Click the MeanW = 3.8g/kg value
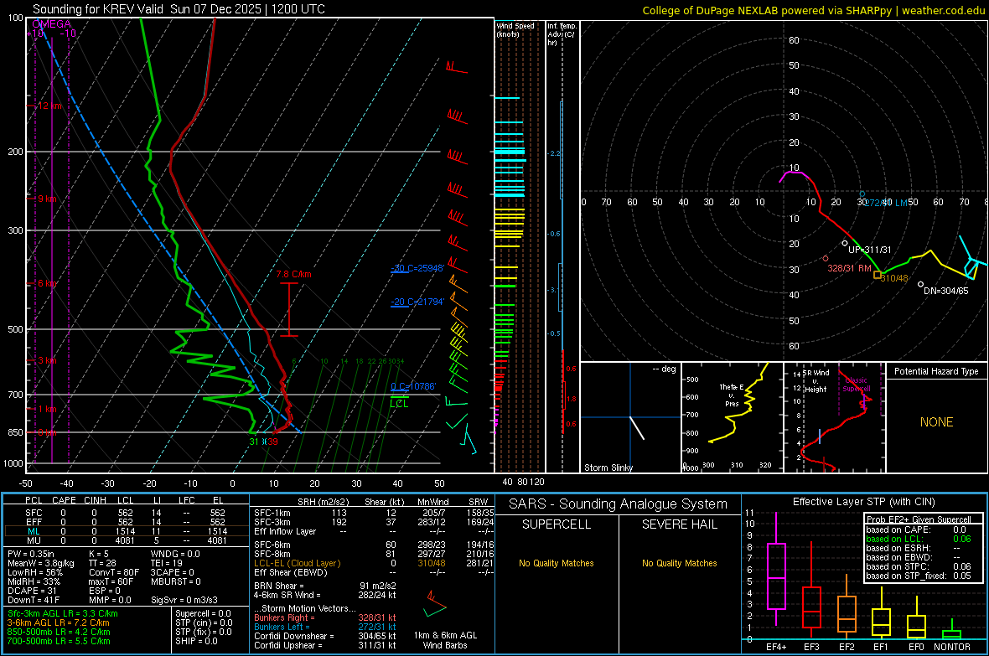 click(x=40, y=563)
